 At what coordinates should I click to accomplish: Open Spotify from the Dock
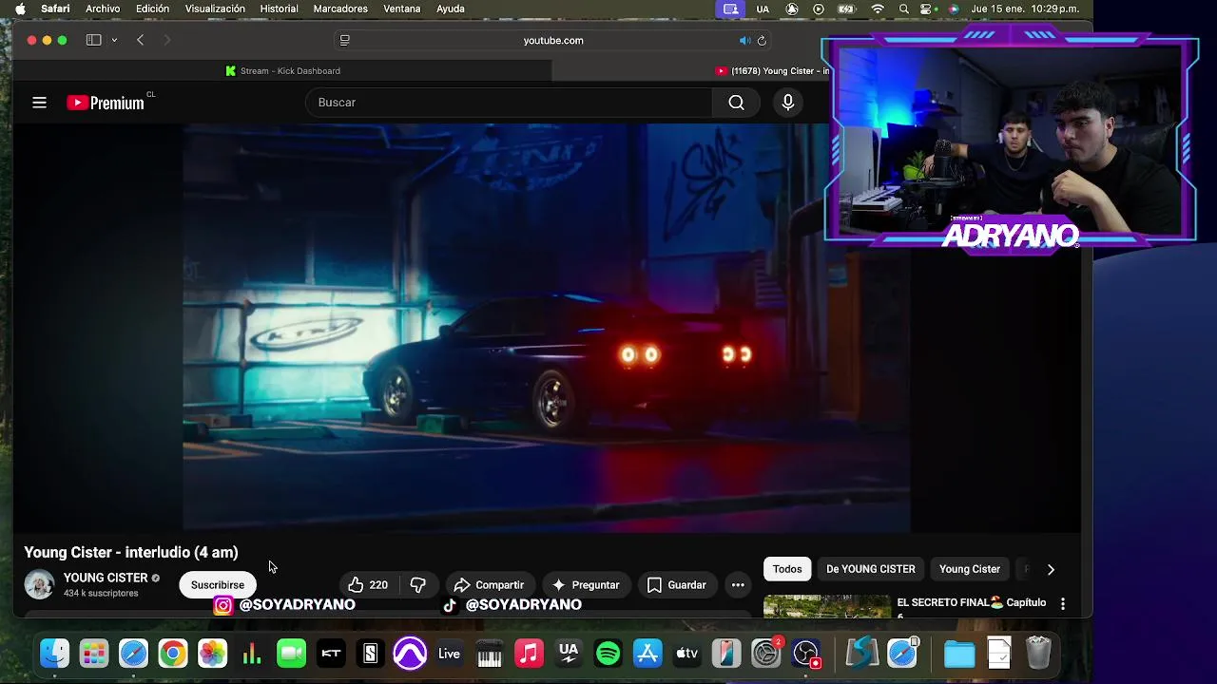(608, 654)
